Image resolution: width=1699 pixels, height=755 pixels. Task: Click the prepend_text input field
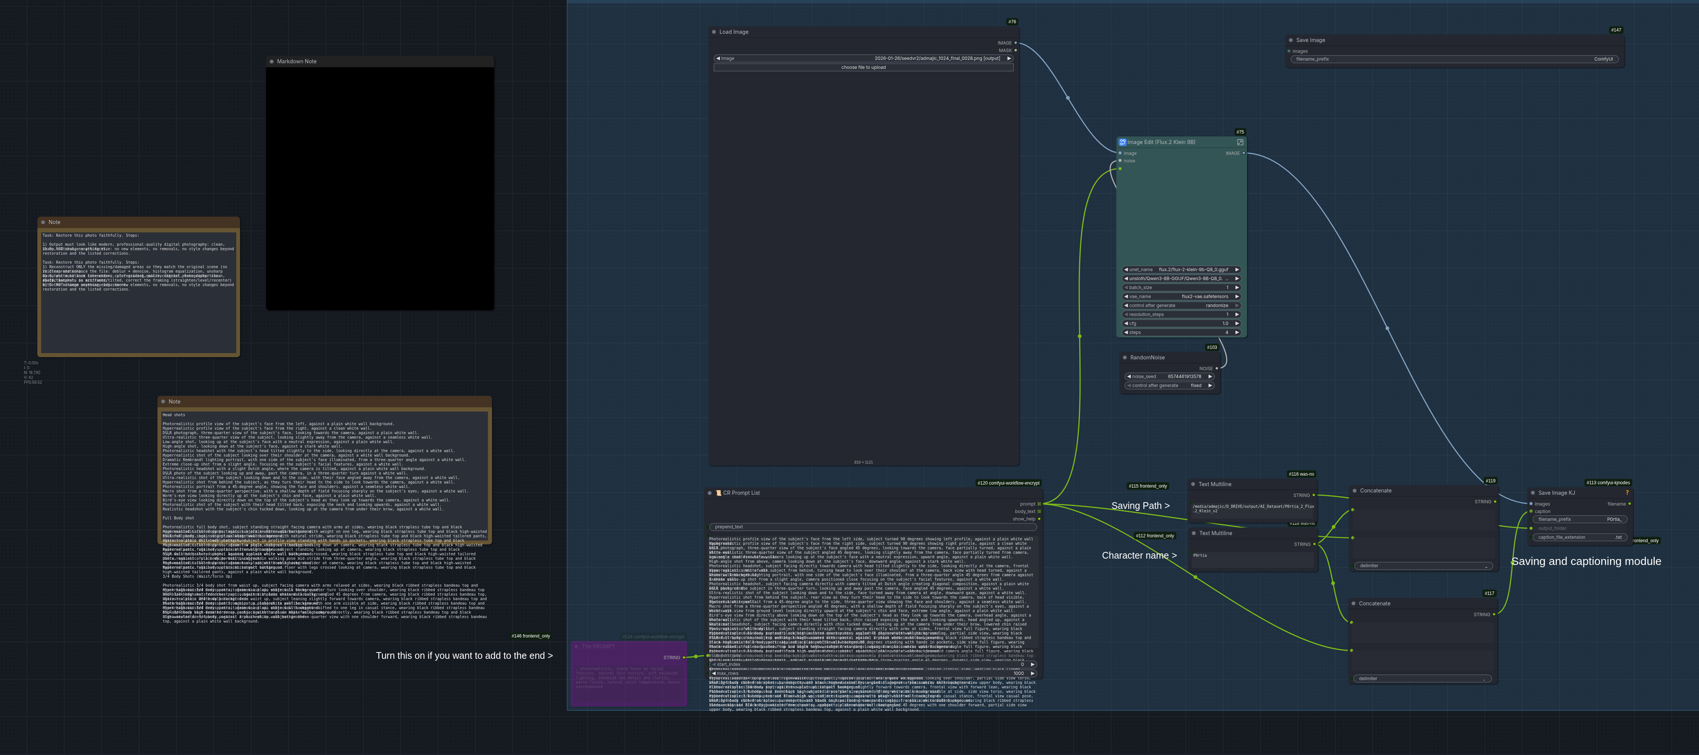(873, 527)
